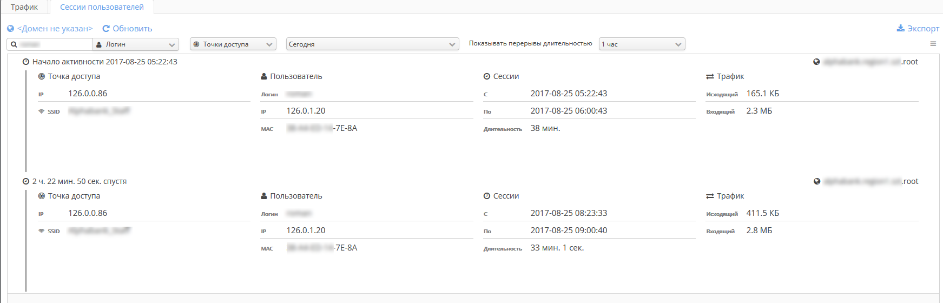Click the clock icon beside '2 ч. 22 мин.'
This screenshot has height=303, width=943.
pyautogui.click(x=25, y=181)
